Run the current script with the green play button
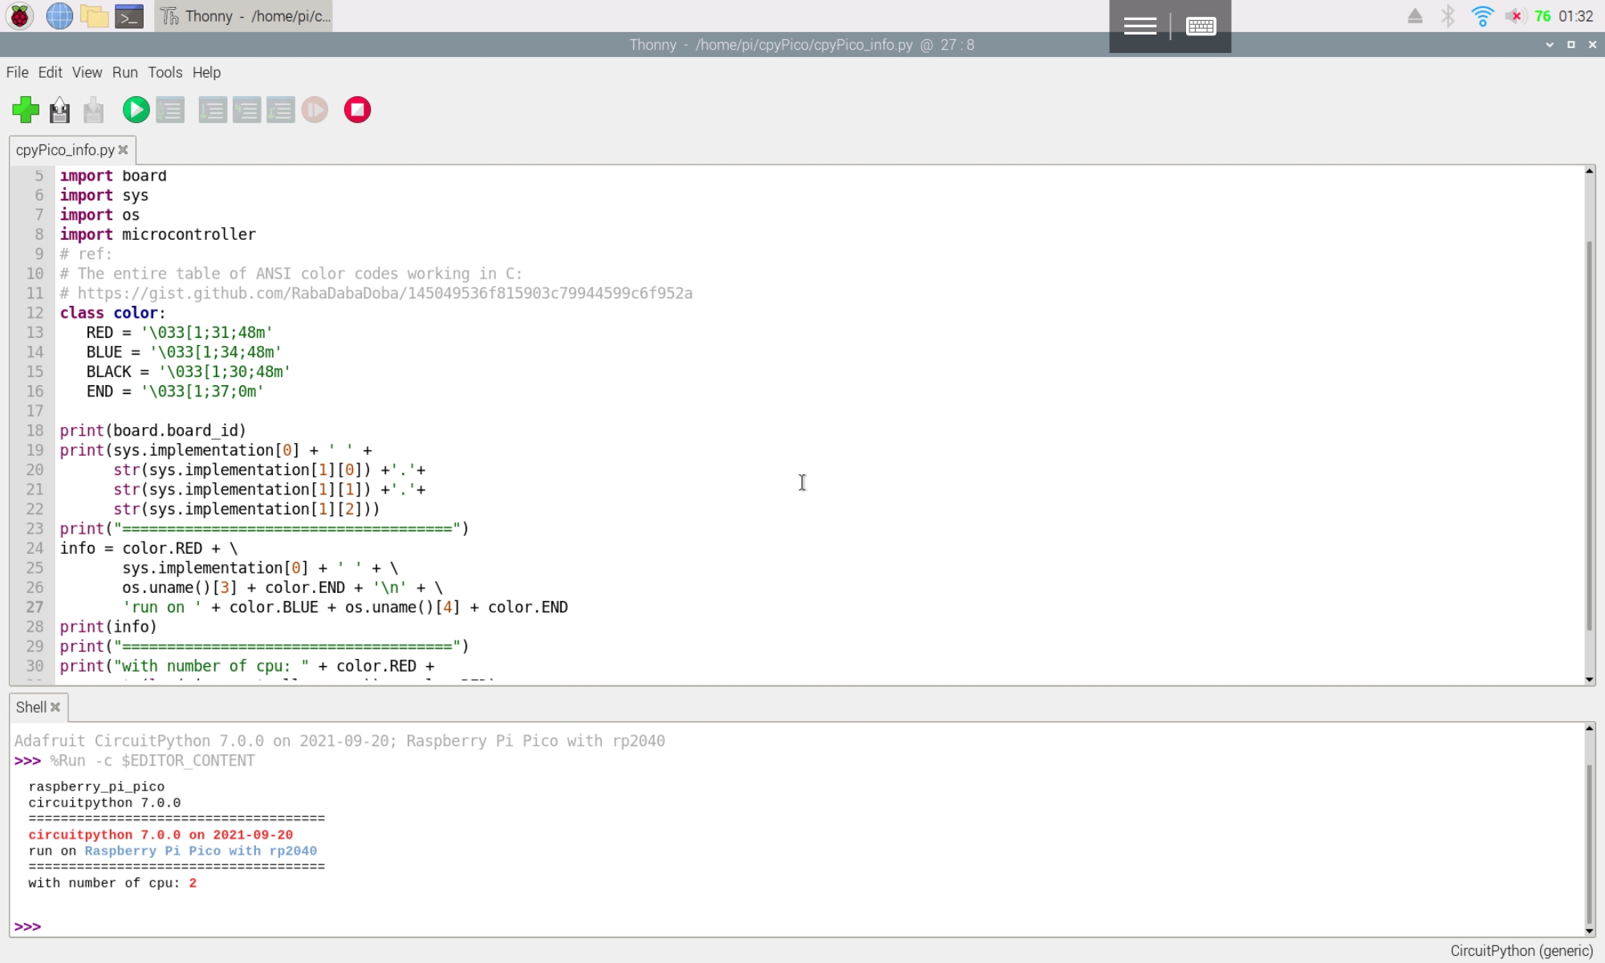The height and width of the screenshot is (963, 1605). [136, 110]
